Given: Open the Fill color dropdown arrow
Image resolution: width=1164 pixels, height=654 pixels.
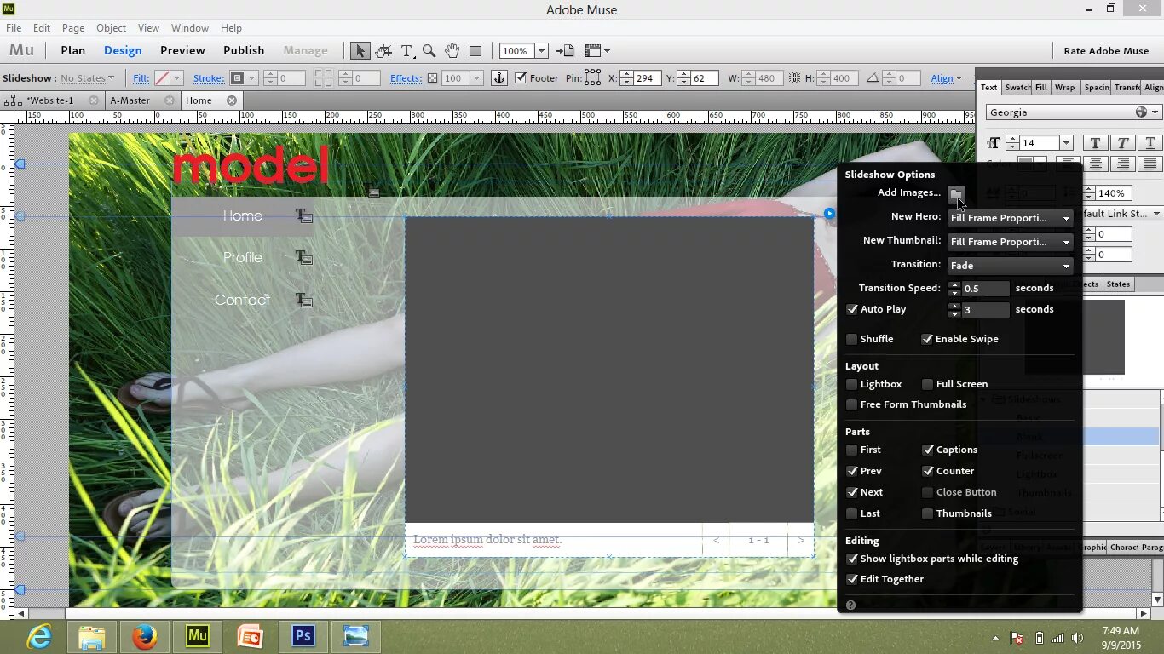Looking at the screenshot, I should click(176, 78).
